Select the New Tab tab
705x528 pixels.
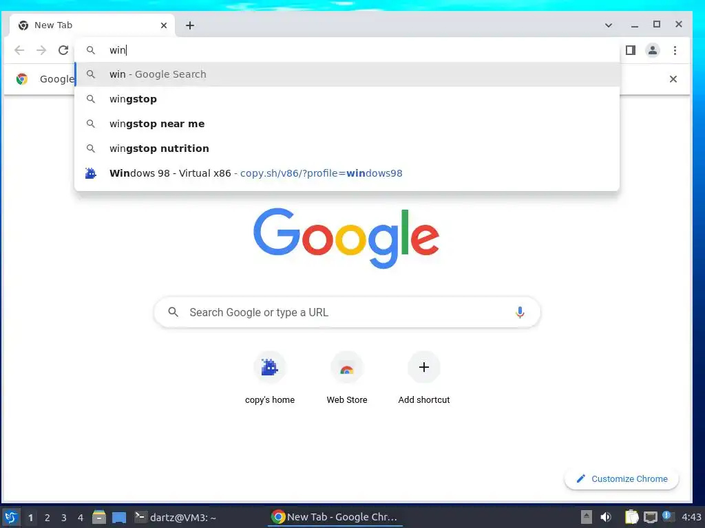[92, 25]
